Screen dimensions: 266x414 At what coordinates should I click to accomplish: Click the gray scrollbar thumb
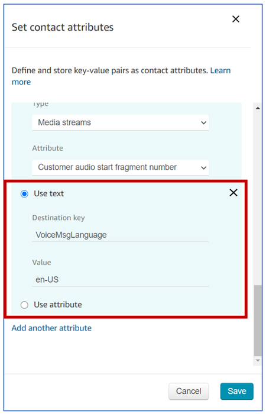click(258, 321)
